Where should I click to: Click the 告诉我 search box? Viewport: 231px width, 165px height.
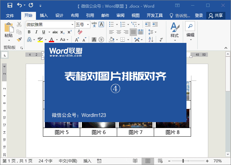tap(180, 16)
